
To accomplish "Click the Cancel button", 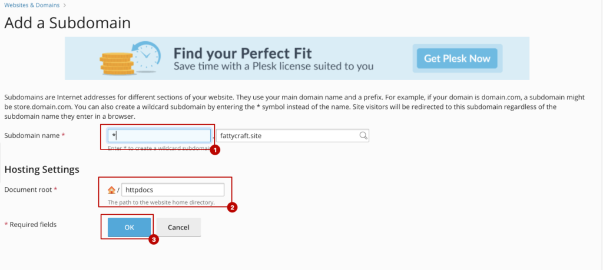I will [x=178, y=228].
